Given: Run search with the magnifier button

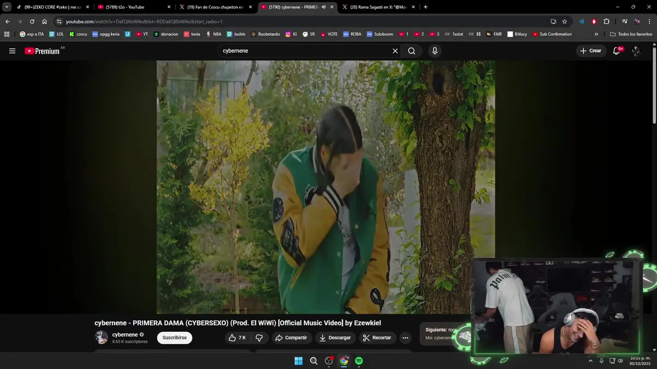Looking at the screenshot, I should [x=412, y=51].
